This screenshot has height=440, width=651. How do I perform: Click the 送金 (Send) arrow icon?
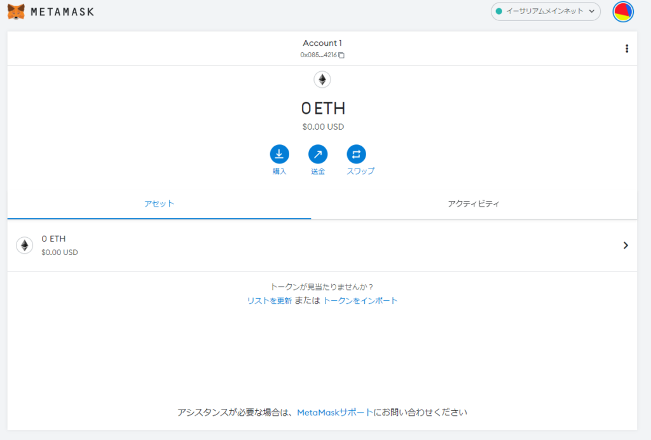[x=318, y=154]
